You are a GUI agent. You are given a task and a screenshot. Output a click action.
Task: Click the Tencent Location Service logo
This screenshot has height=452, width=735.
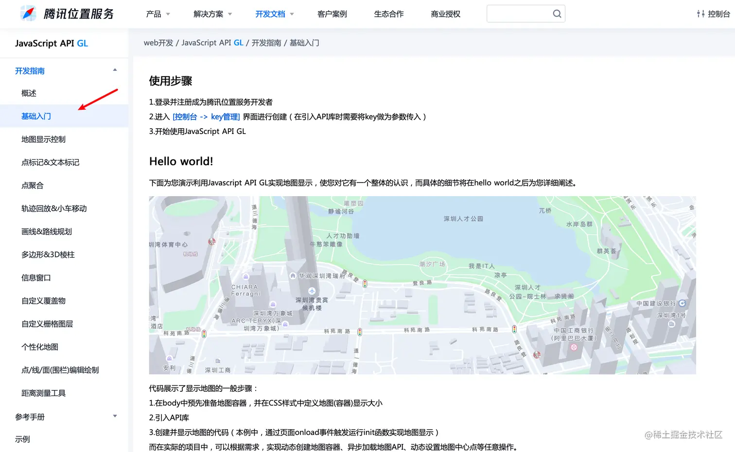click(x=67, y=14)
